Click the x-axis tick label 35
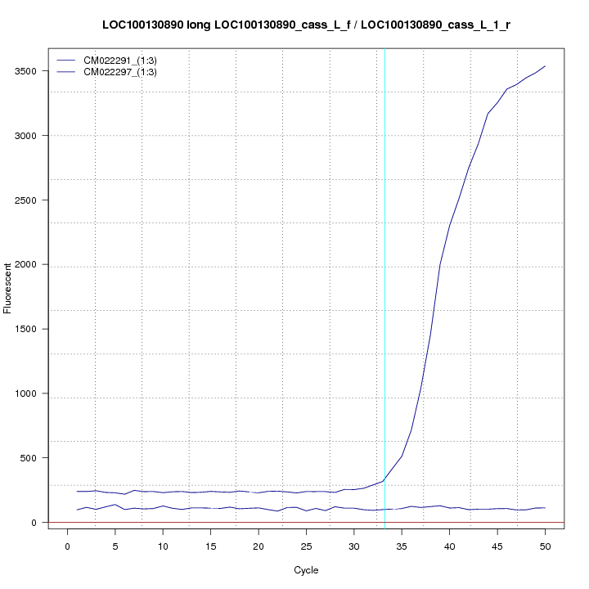Screen dimensions: 589x589 (402, 546)
